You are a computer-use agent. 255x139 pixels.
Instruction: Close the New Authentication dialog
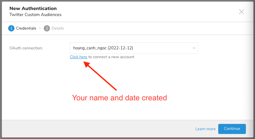[241, 12]
